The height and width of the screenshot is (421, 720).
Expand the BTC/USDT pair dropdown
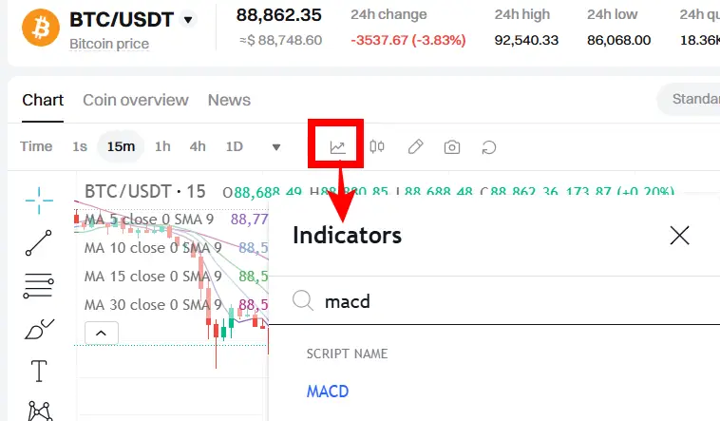coord(188,20)
